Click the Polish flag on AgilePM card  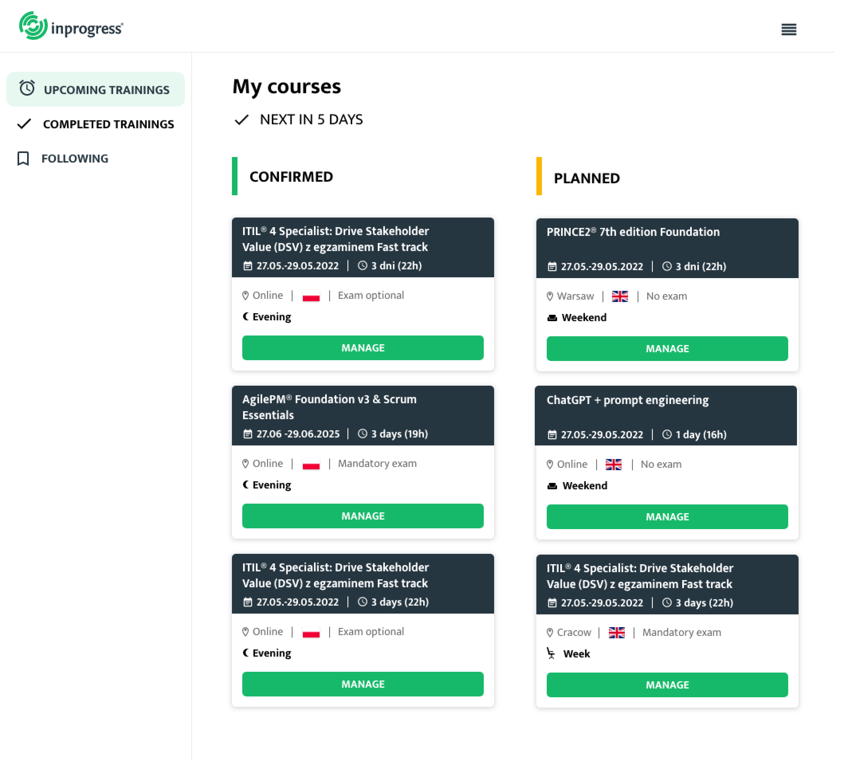pos(311,464)
